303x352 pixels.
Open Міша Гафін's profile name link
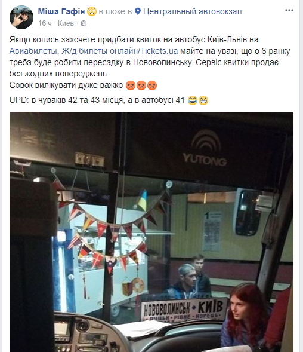coord(61,11)
